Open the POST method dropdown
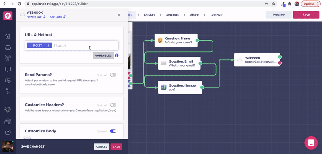Screen dimensions: 322x154 [x=39, y=45]
